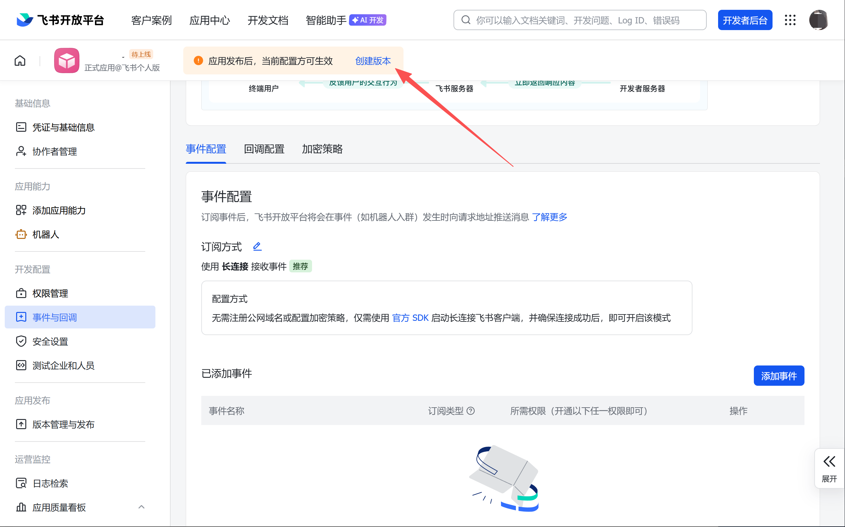The image size is (845, 527).
Task: Click the user avatar at top right
Action: point(818,20)
